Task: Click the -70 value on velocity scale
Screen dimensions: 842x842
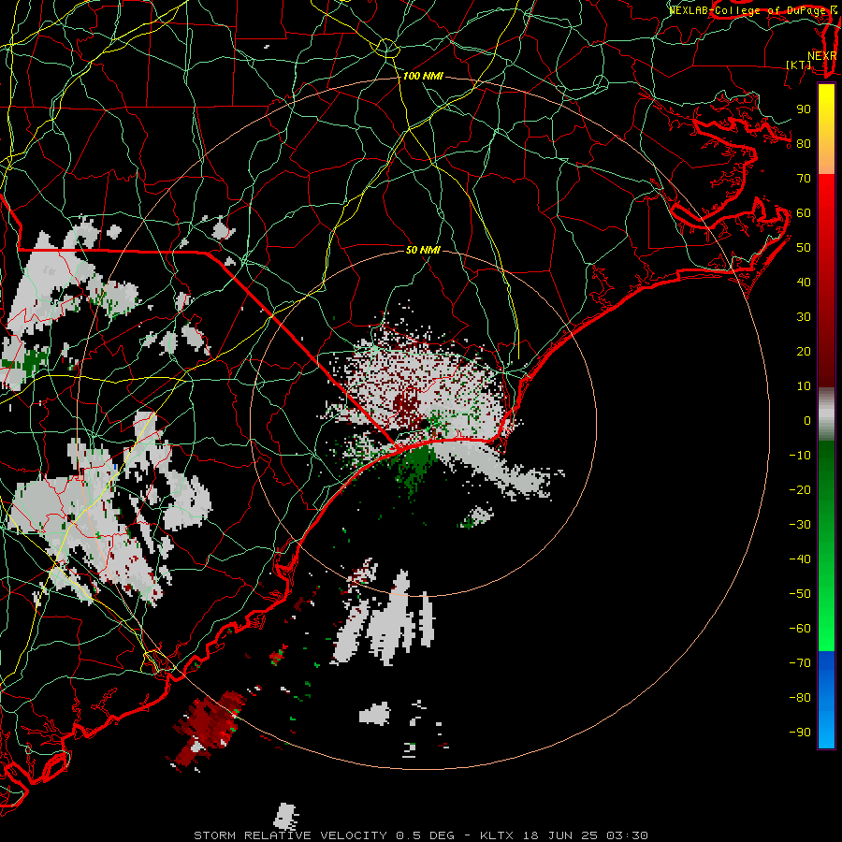Action: pos(800,663)
